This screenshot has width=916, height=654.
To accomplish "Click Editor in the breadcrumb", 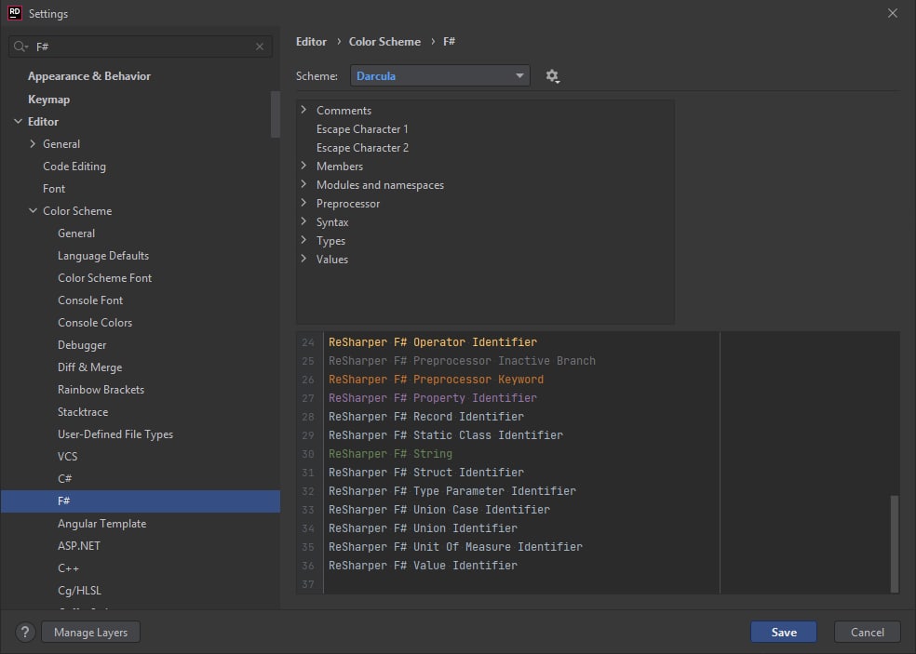I will 311,42.
